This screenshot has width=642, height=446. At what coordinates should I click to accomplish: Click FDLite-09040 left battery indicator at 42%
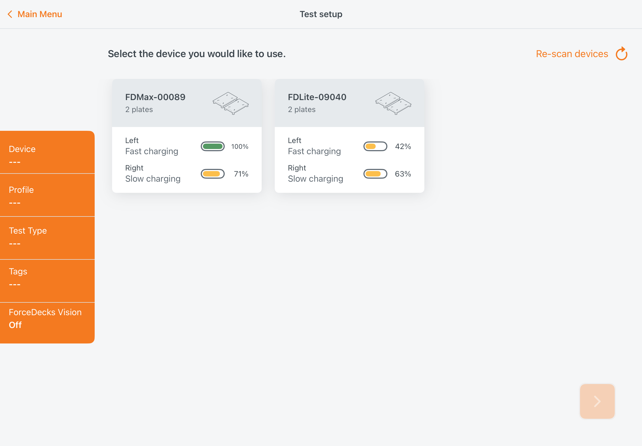point(375,146)
